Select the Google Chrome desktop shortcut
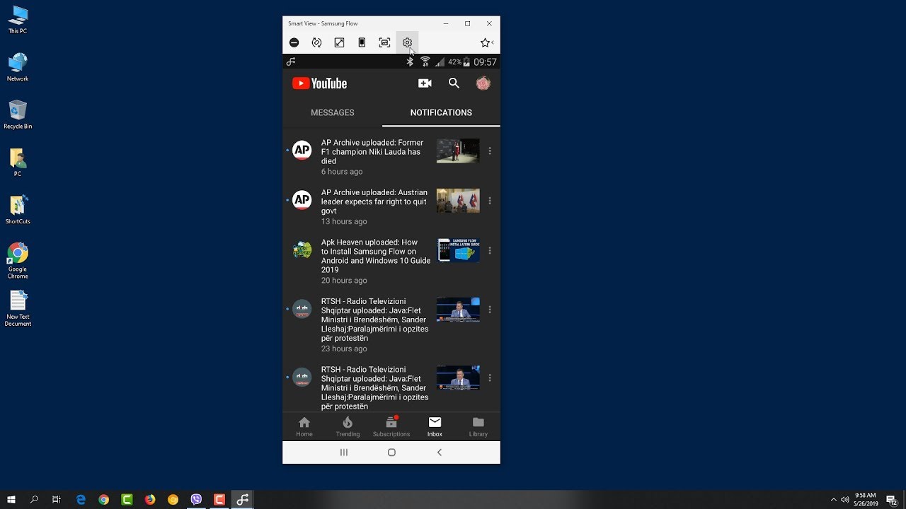Viewport: 906px width, 509px height. 18,261
